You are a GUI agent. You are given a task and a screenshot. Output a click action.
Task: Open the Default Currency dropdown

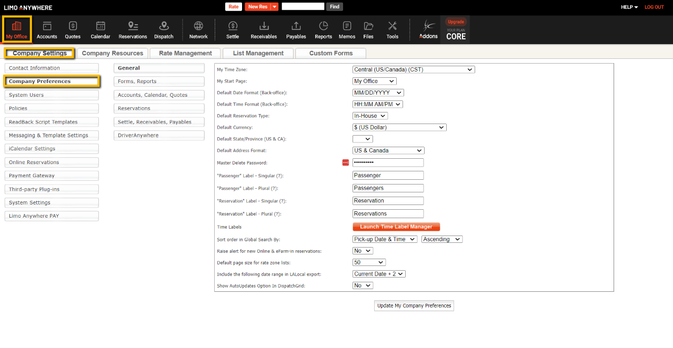399,127
